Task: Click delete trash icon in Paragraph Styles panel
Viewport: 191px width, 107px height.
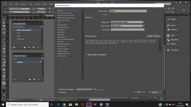Action: tap(38, 48)
